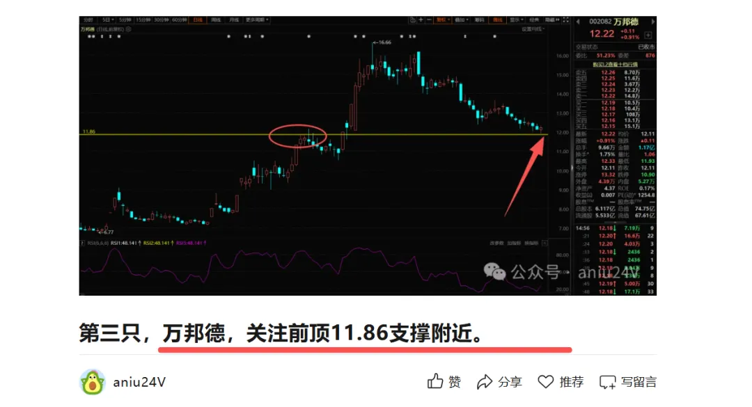Open the 设置均线 dropdown
This screenshot has width=752, height=407.
click(533, 29)
